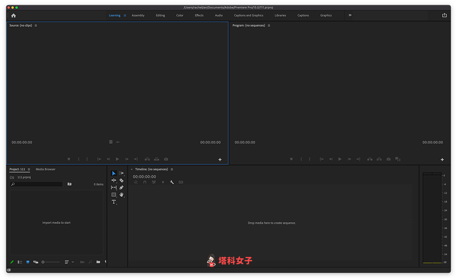Click Import media to start

point(56,223)
